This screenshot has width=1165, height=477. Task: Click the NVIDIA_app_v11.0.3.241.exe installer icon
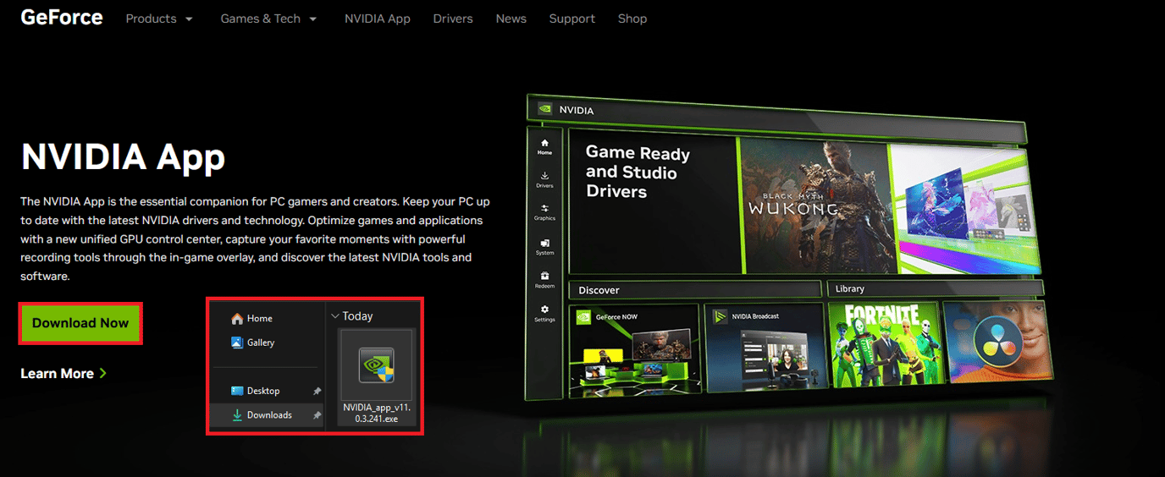[376, 365]
